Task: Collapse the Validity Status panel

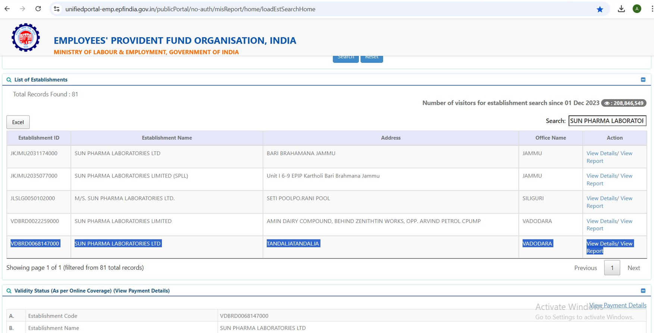Action: 643,291
